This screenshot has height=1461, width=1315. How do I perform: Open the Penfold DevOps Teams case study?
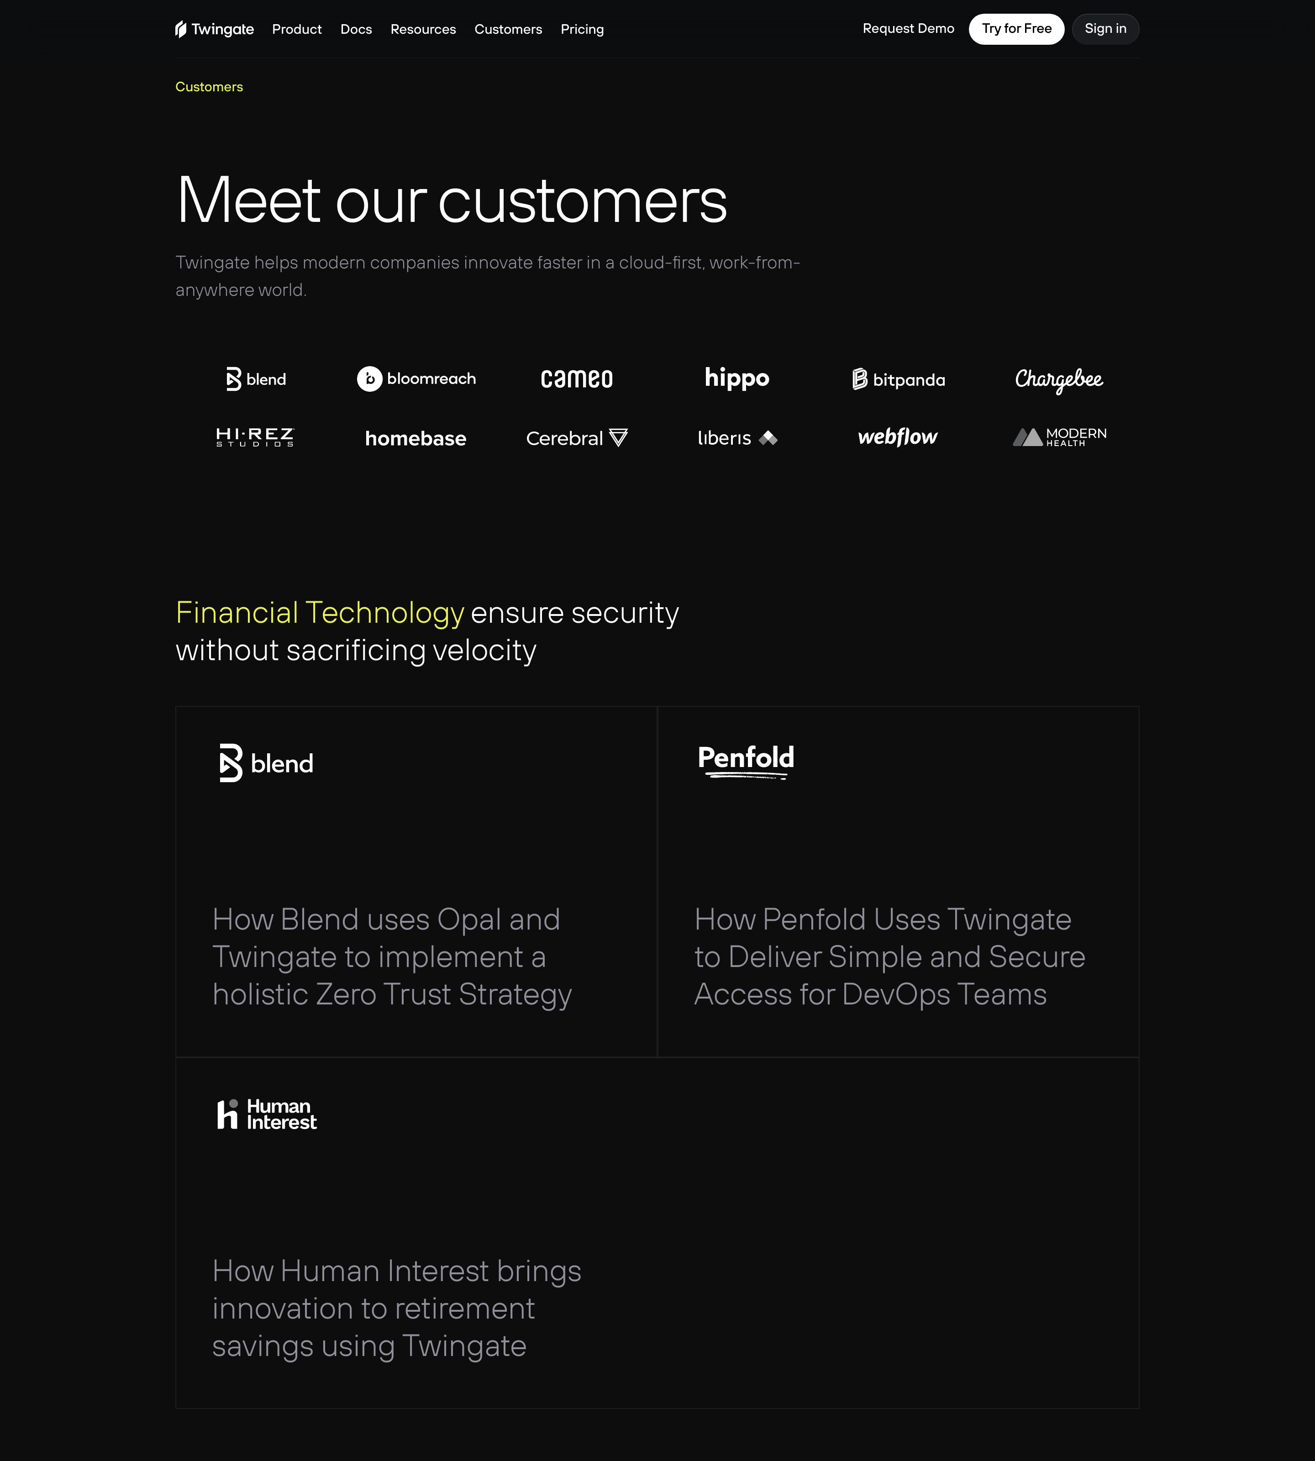(x=898, y=882)
